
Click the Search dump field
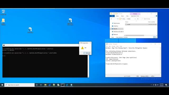coord(148,19)
